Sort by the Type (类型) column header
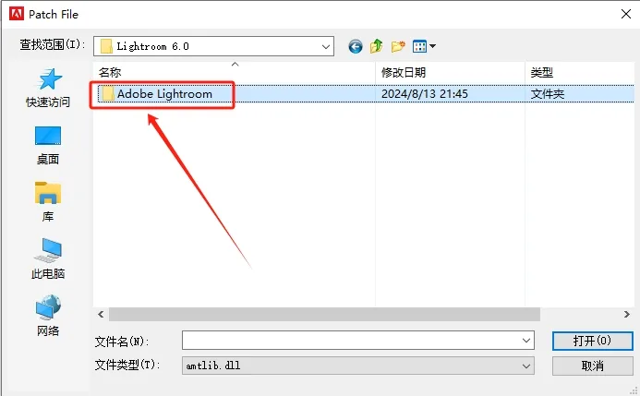 (x=580, y=73)
